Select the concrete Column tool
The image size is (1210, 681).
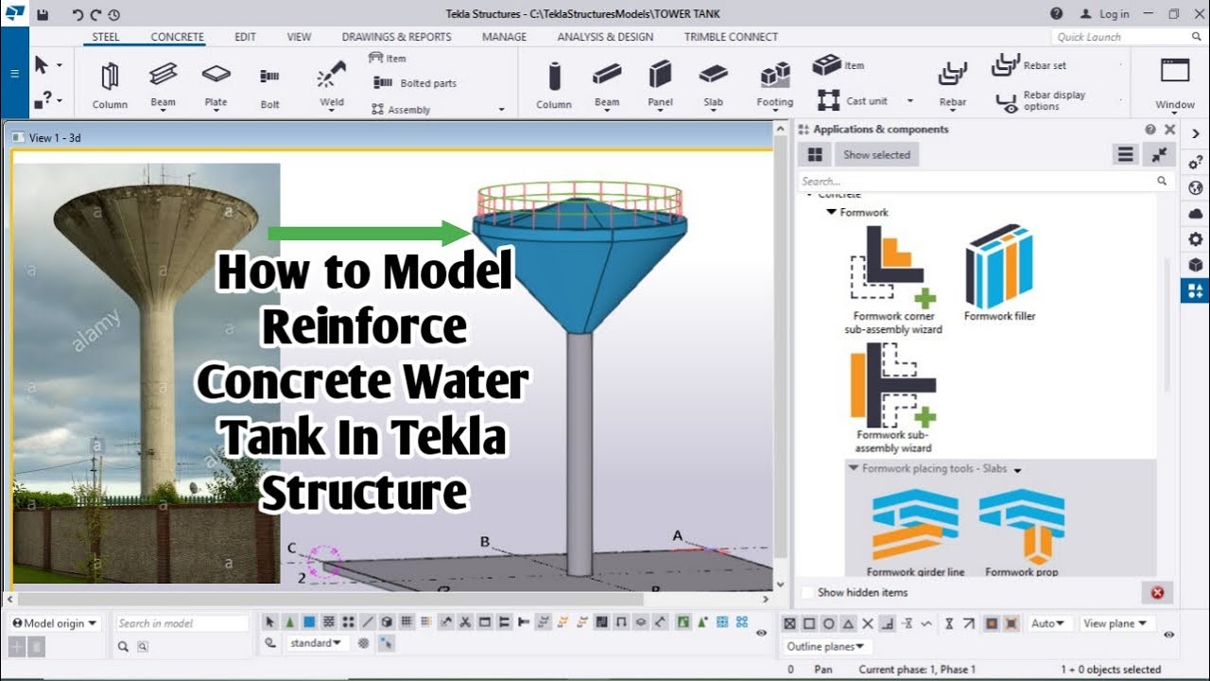554,85
